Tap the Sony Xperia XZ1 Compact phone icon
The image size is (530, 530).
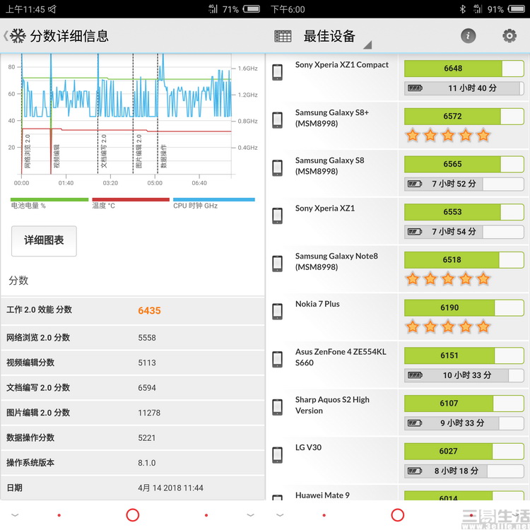278,72
